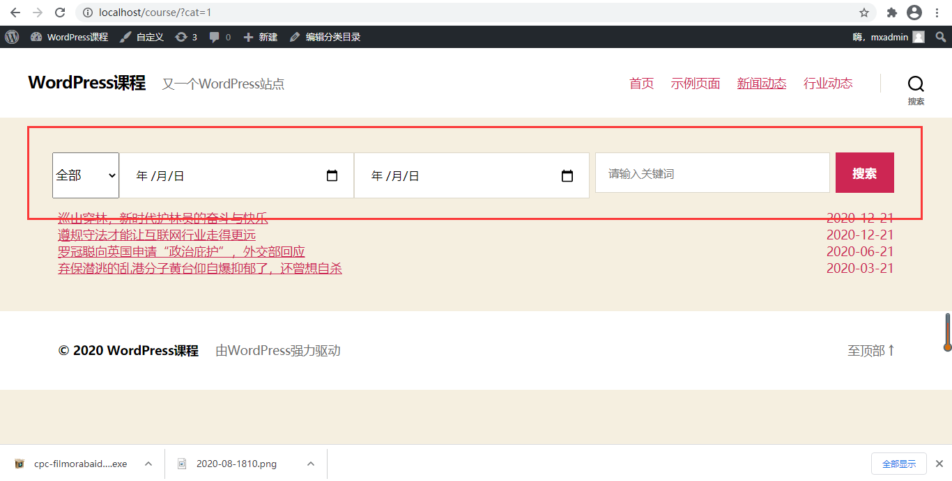952x481 pixels.
Task: Open 自定义 customizer in admin bar
Action: click(x=141, y=37)
